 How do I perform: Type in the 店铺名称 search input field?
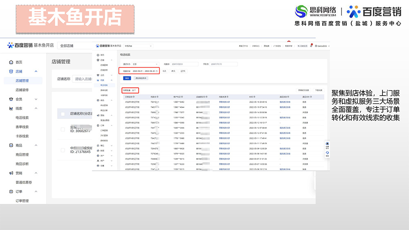coord(83,79)
